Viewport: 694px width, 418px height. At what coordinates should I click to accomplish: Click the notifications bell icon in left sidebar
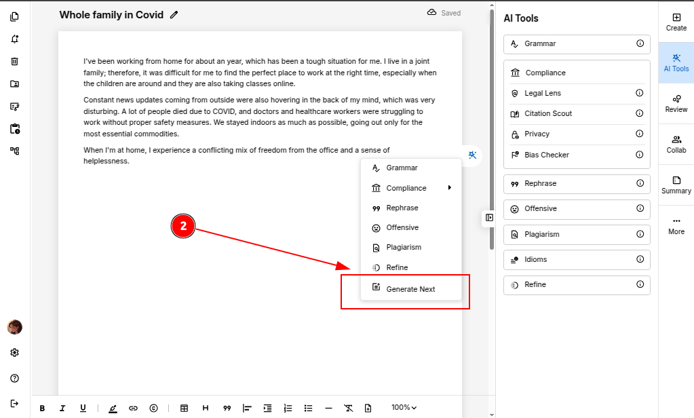tap(14, 39)
